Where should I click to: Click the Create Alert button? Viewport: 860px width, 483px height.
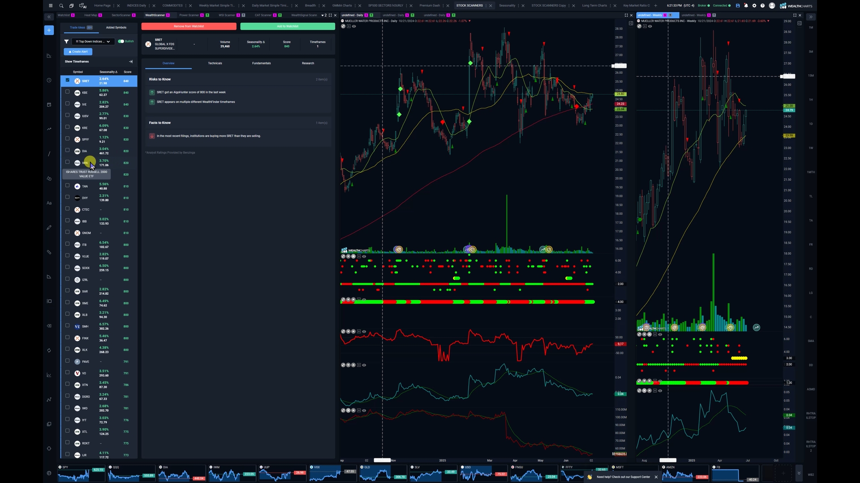tap(78, 52)
